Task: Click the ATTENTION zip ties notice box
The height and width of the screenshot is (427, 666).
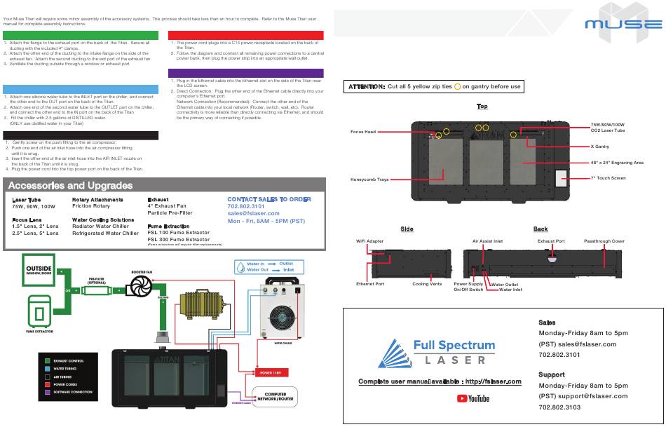Action: pyautogui.click(x=434, y=87)
